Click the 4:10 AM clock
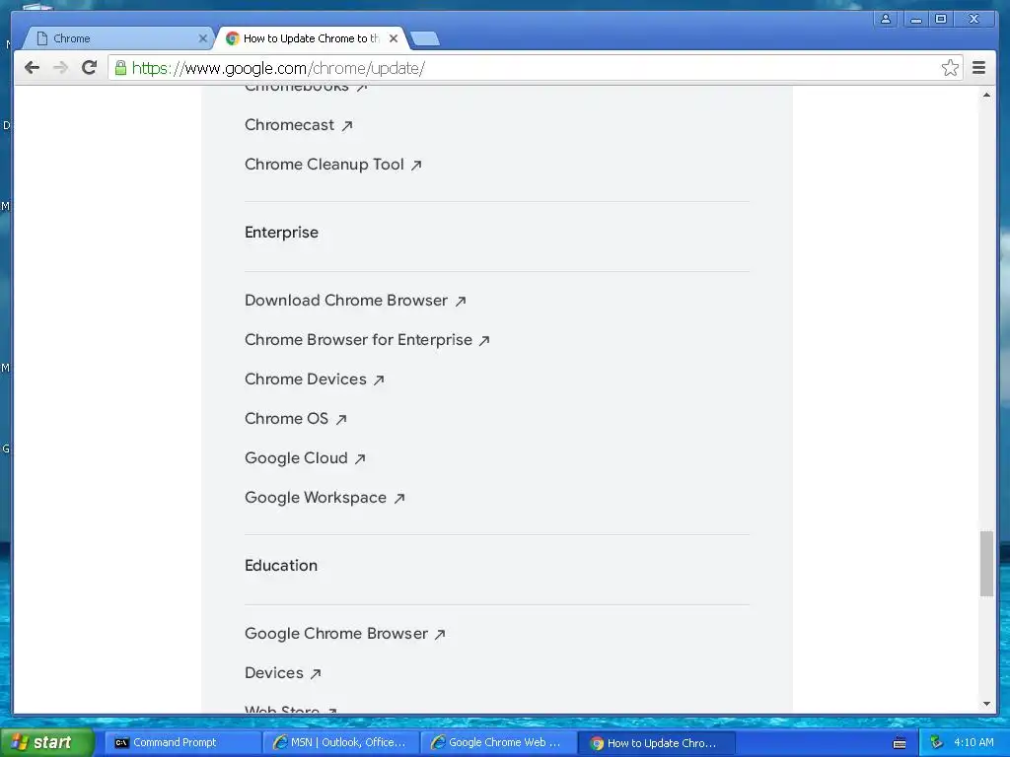Image resolution: width=1010 pixels, height=757 pixels. click(x=974, y=742)
